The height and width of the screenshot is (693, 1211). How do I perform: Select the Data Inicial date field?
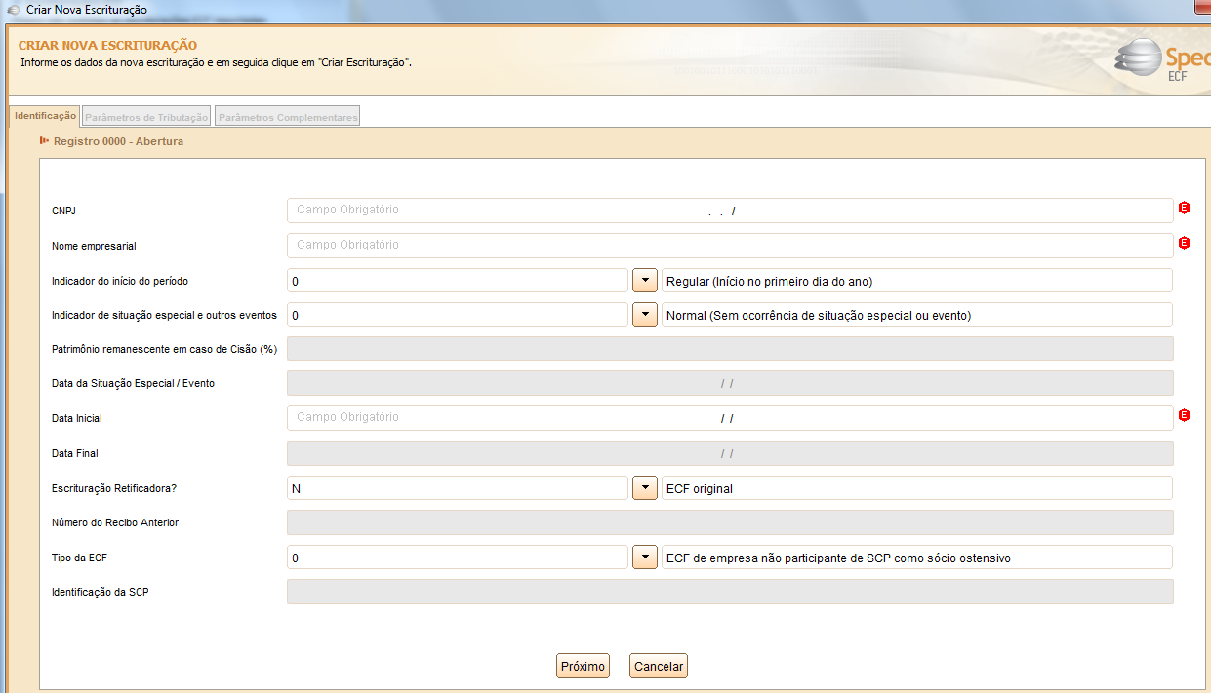pos(729,418)
